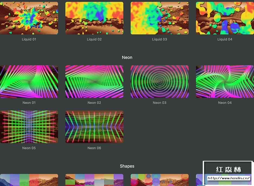Click the "Neon 01" label
Image resolution: width=254 pixels, height=186 pixels.
tap(29, 103)
